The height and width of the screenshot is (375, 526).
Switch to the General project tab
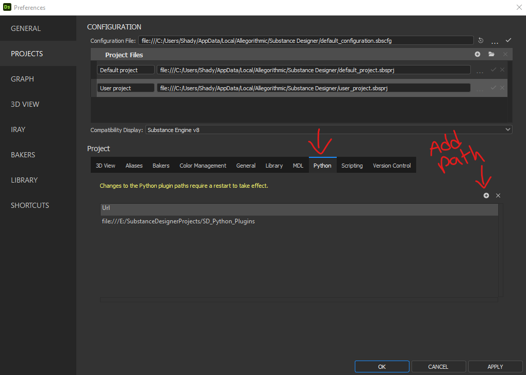click(x=246, y=166)
